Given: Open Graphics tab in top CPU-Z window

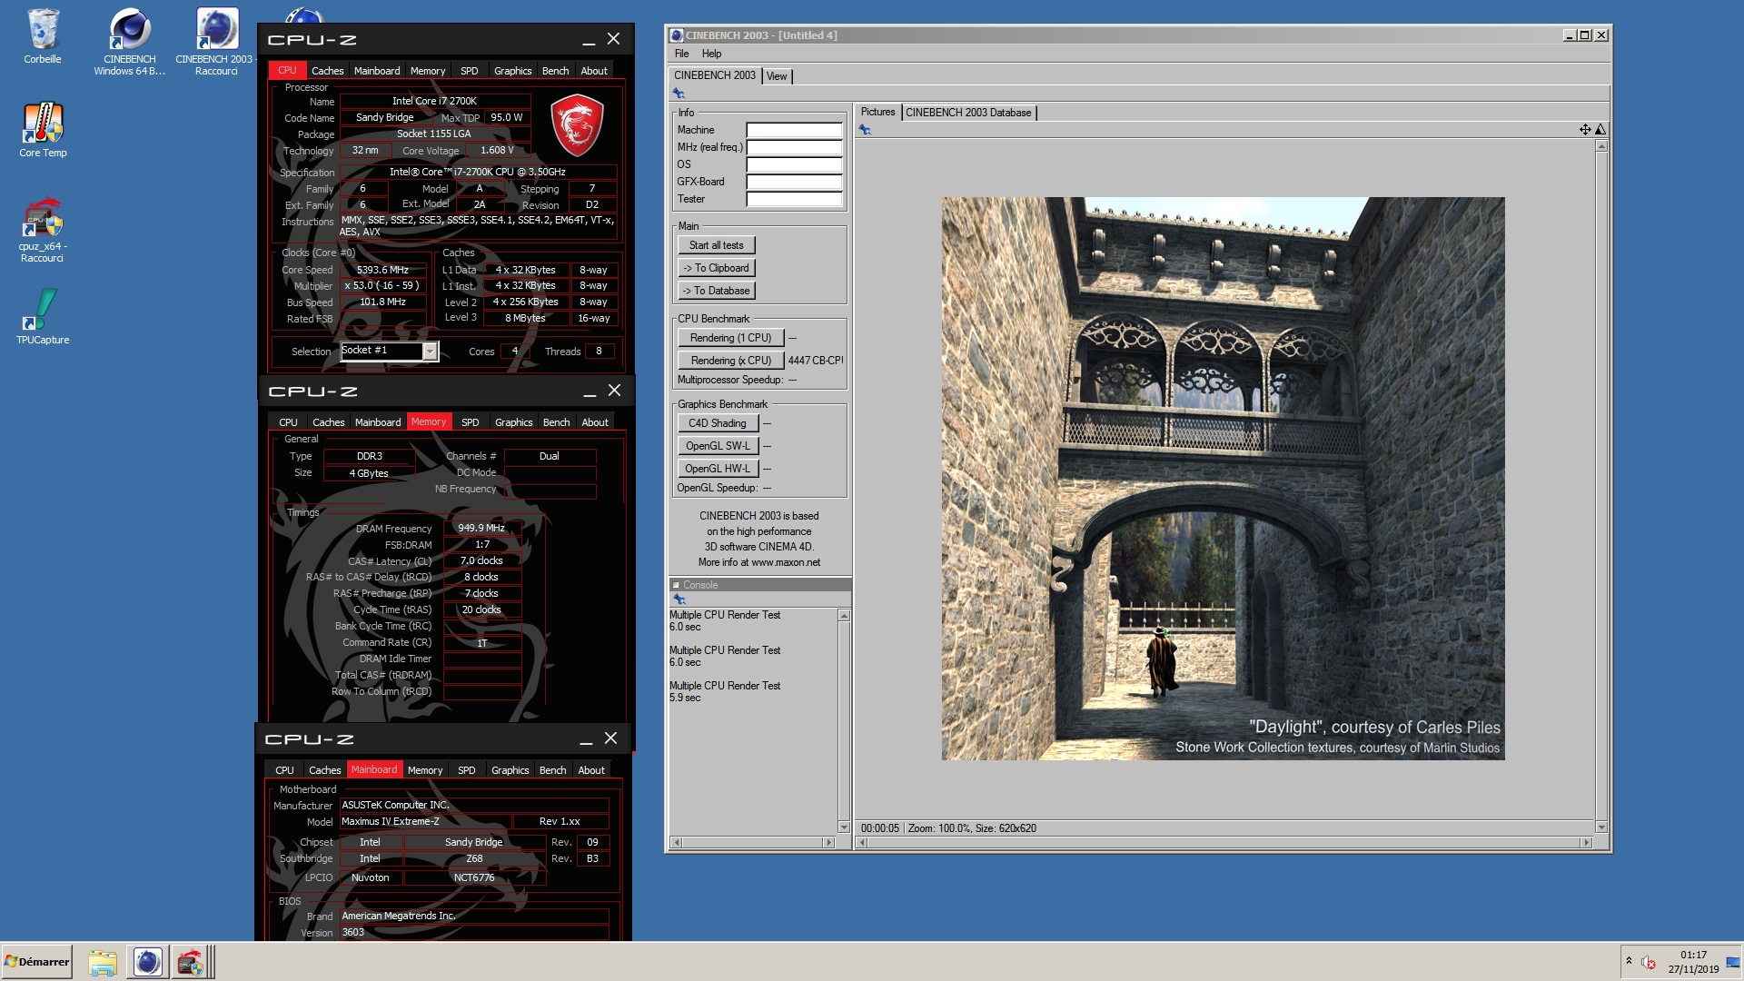Looking at the screenshot, I should (512, 71).
